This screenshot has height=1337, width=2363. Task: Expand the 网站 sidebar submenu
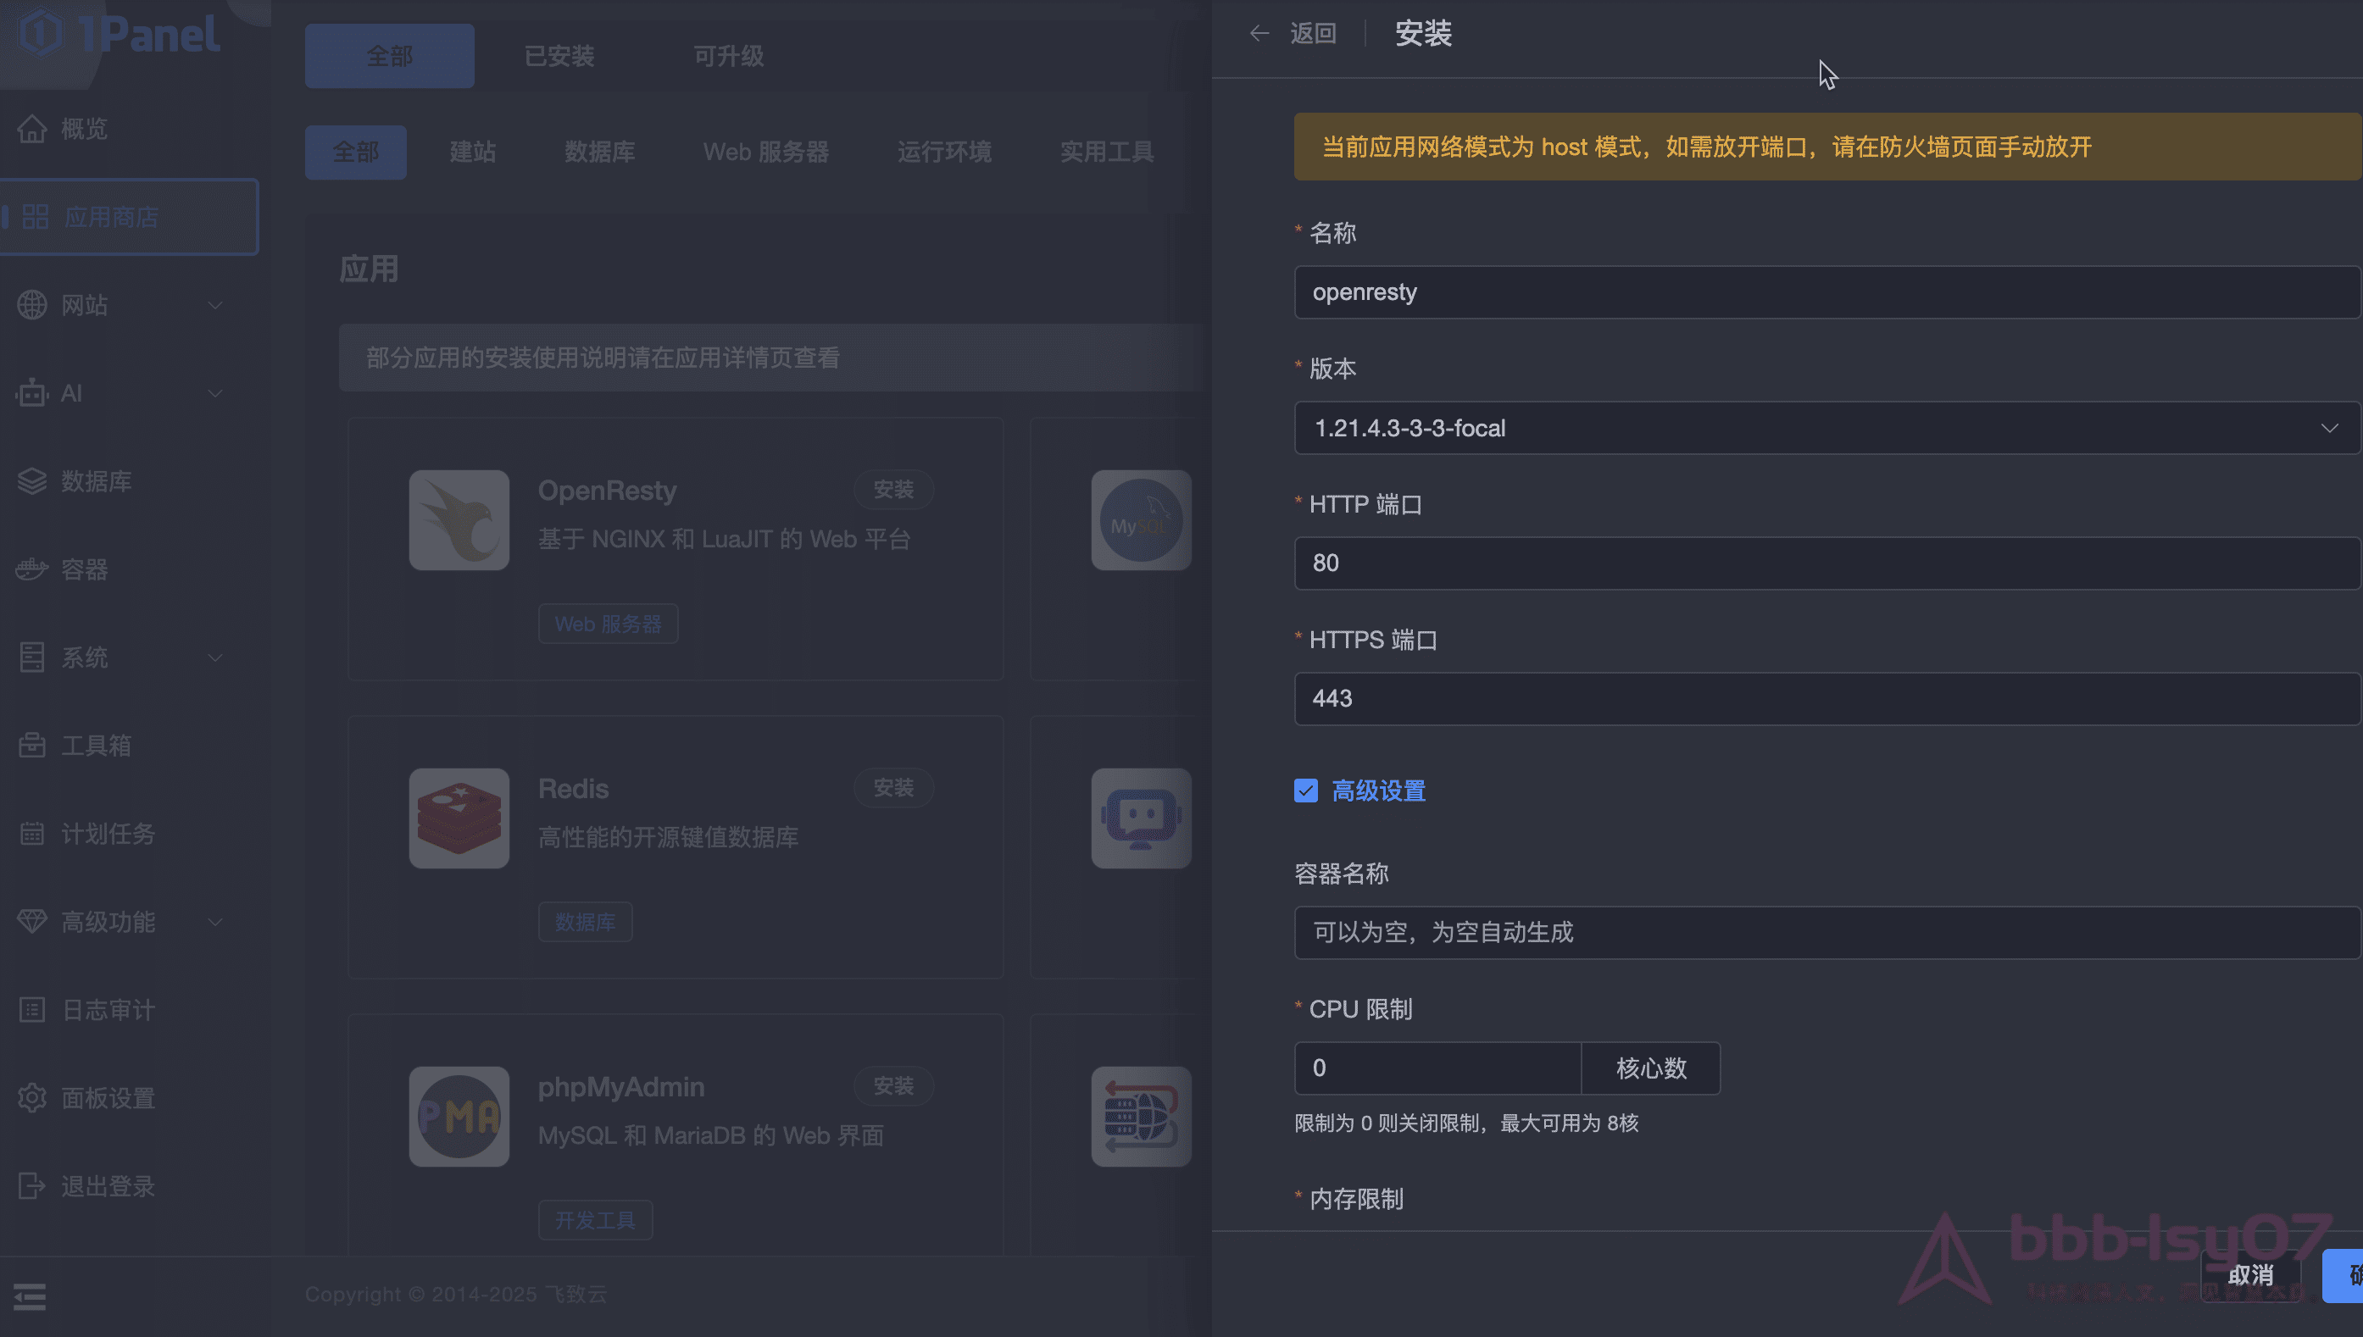[215, 305]
